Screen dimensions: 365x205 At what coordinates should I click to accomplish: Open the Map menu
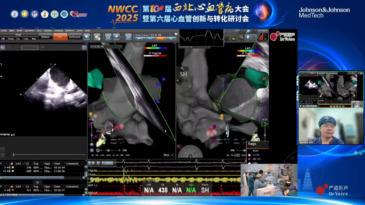pos(11,30)
